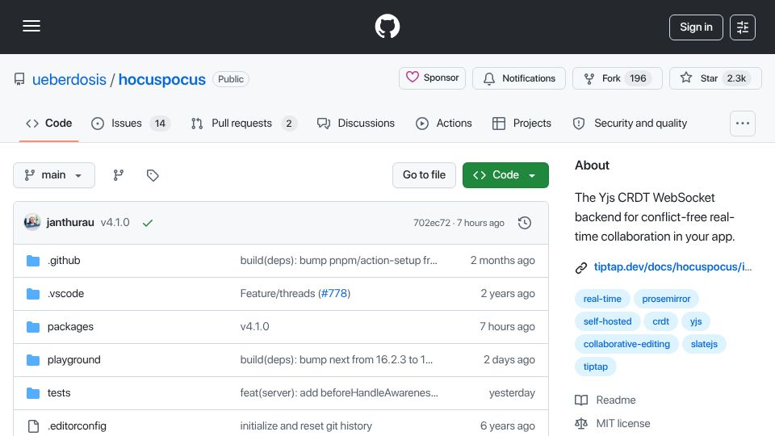Open the Readme link
Viewport: 775px width, 436px height.
pyautogui.click(x=615, y=400)
